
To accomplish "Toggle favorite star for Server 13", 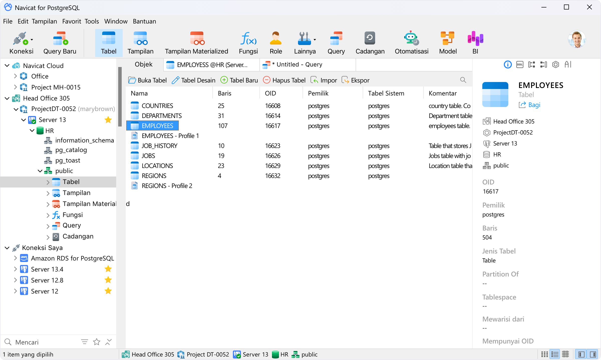I will click(108, 120).
